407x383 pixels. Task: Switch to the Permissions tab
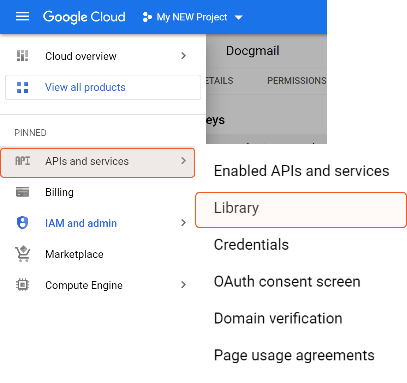[x=297, y=81]
